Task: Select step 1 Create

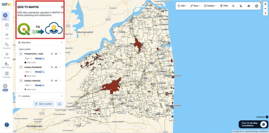Action: point(5,16)
